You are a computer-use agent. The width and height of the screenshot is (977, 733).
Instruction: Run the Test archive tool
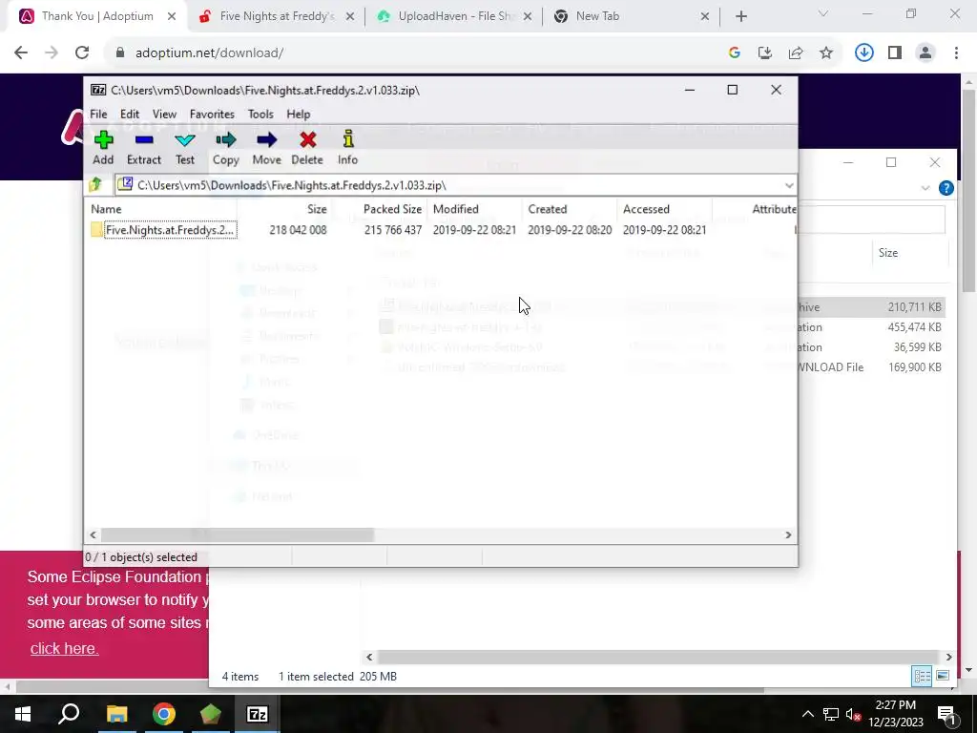185,148
